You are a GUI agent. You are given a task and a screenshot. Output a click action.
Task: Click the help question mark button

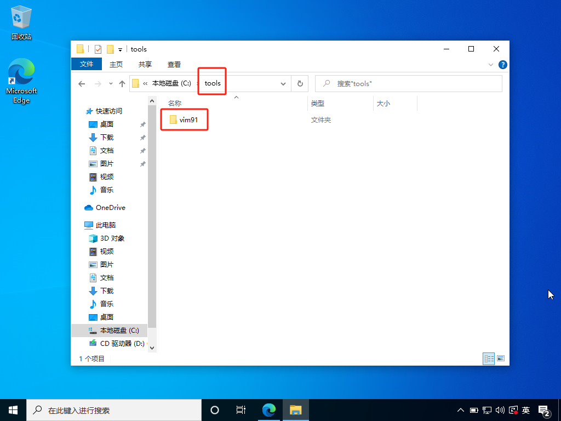(502, 64)
